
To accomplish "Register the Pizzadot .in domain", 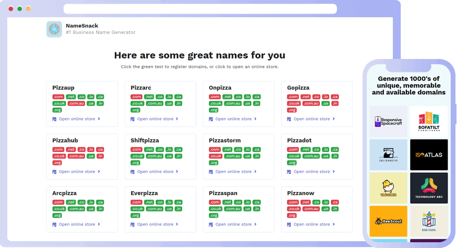I will tap(335, 157).
